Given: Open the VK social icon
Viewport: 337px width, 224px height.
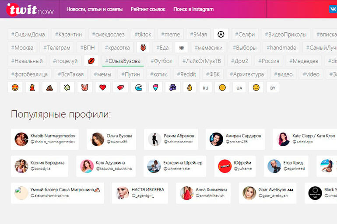Looking at the screenshot, I should [x=333, y=9].
